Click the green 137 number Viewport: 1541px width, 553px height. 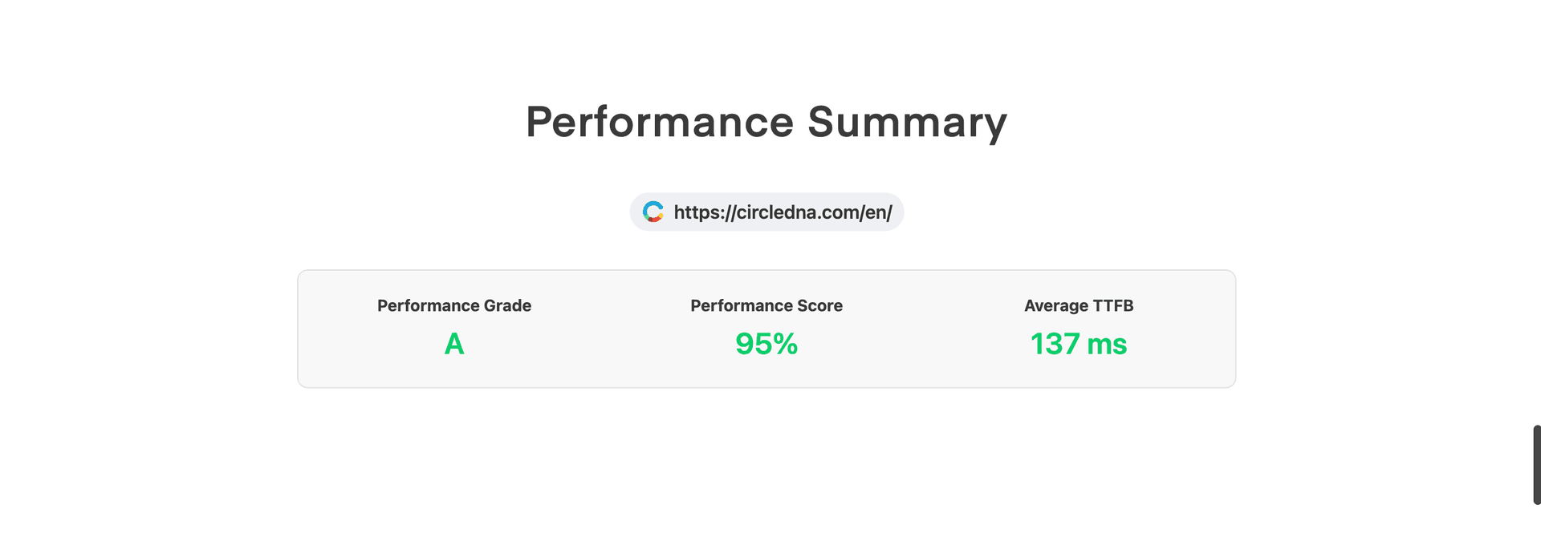click(x=1055, y=344)
